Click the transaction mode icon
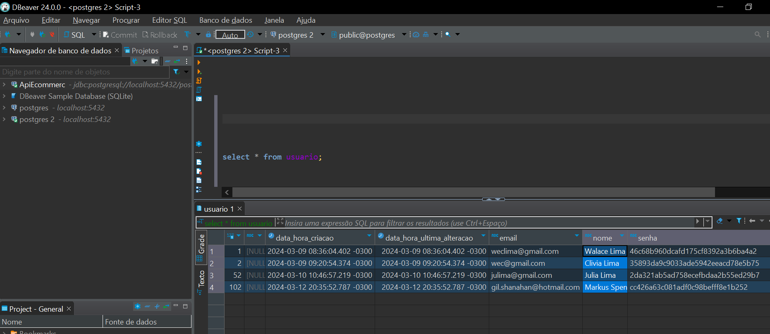770x334 pixels. [x=188, y=34]
